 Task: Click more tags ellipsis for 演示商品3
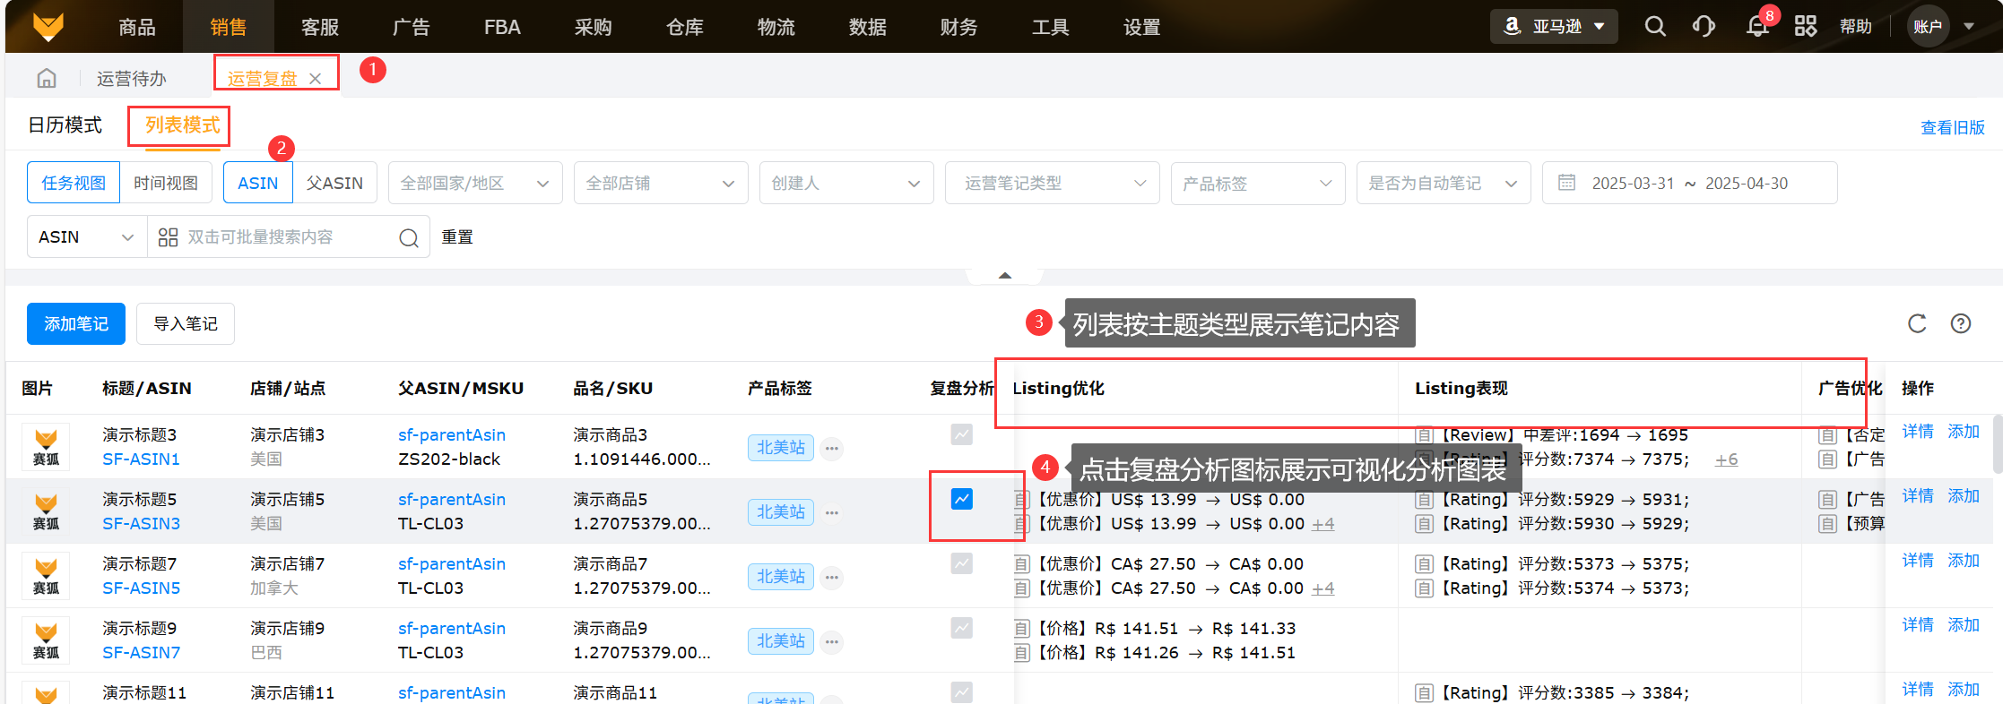[x=832, y=448]
